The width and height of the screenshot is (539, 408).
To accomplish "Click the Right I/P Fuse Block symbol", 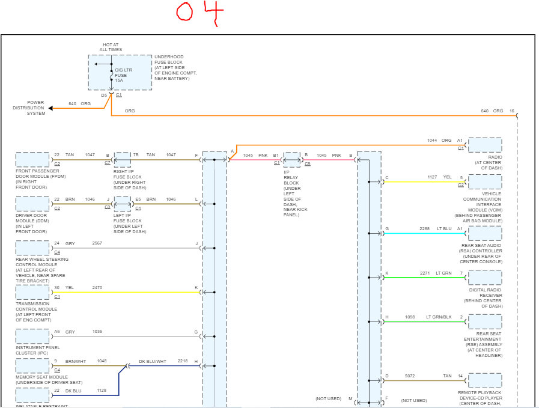I will click(x=122, y=160).
